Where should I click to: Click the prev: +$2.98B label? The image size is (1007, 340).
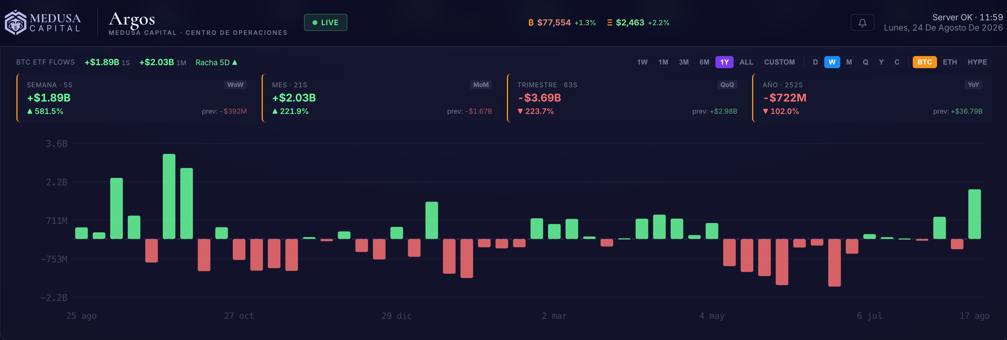[714, 112]
